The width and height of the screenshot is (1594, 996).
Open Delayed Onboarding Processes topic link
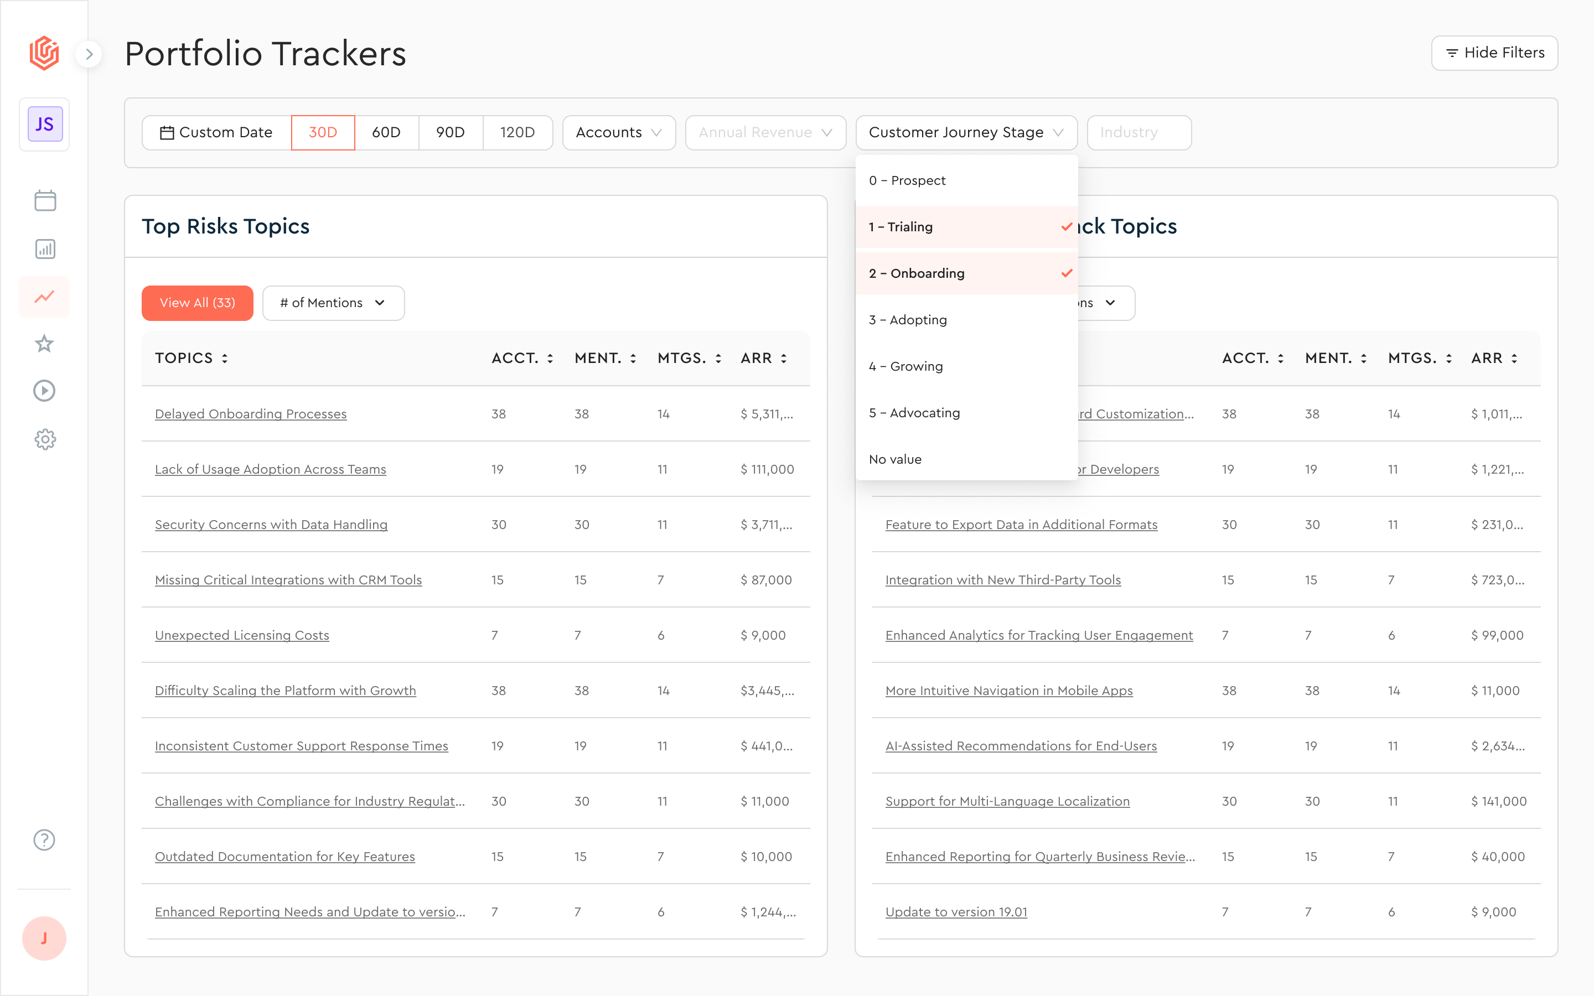[x=250, y=414]
